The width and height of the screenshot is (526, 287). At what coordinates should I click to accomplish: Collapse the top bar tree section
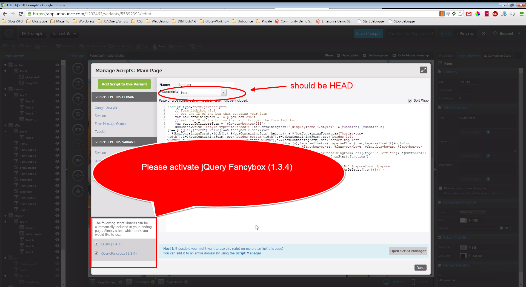[x=5, y=65]
